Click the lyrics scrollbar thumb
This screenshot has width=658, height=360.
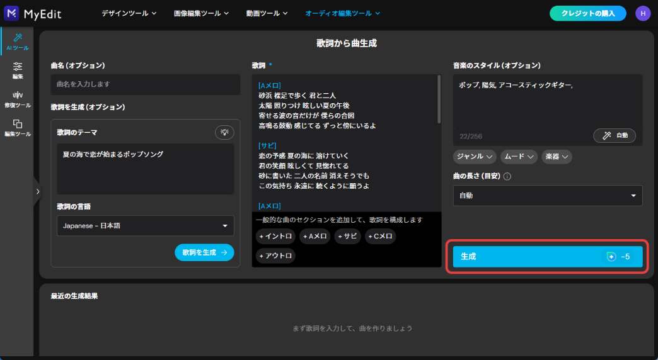tap(439, 99)
